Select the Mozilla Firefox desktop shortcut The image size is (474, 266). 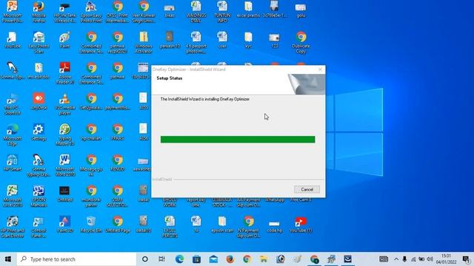pyautogui.click(x=39, y=12)
